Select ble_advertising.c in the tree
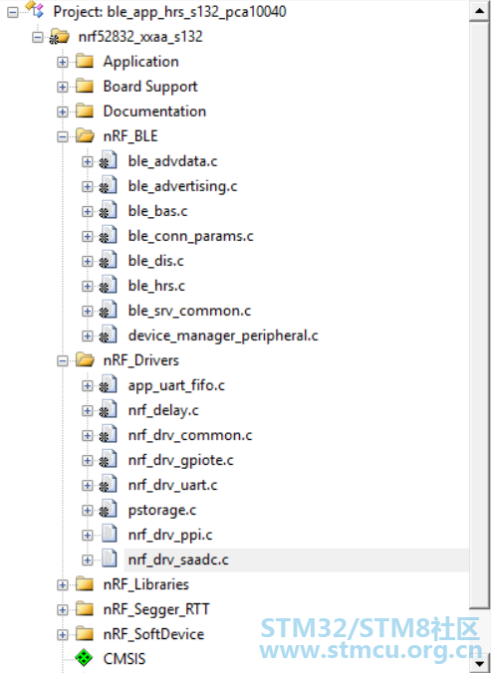The width and height of the screenshot is (491, 673). [182, 186]
